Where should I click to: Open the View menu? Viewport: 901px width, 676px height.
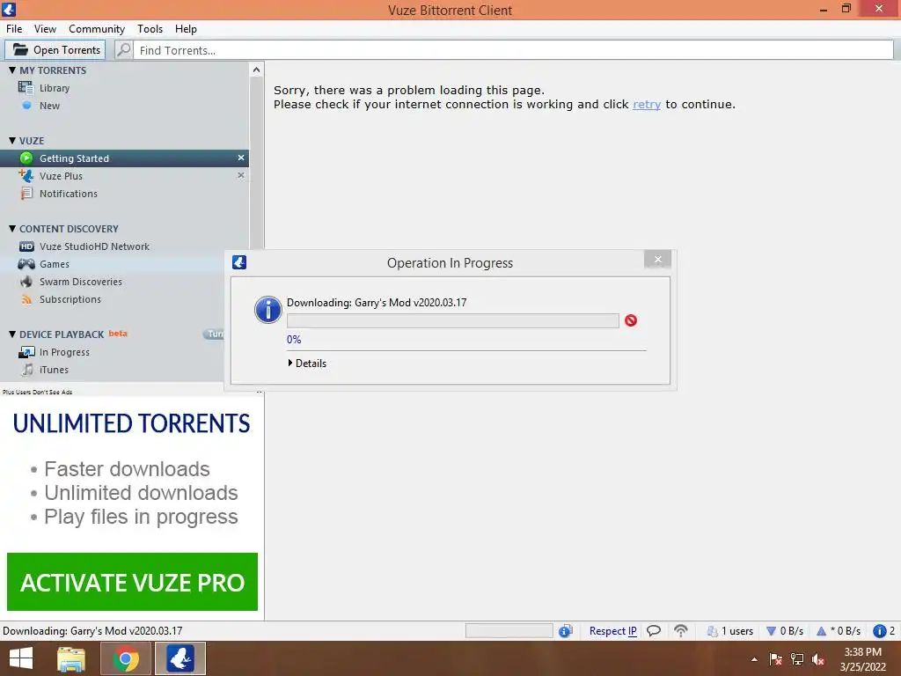45,29
